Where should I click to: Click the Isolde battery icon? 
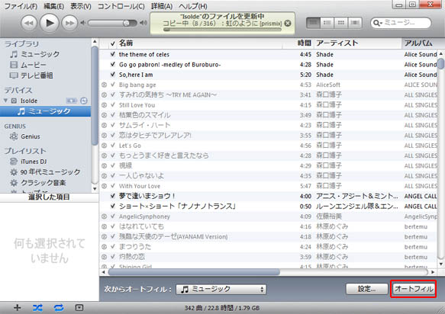tap(71, 101)
